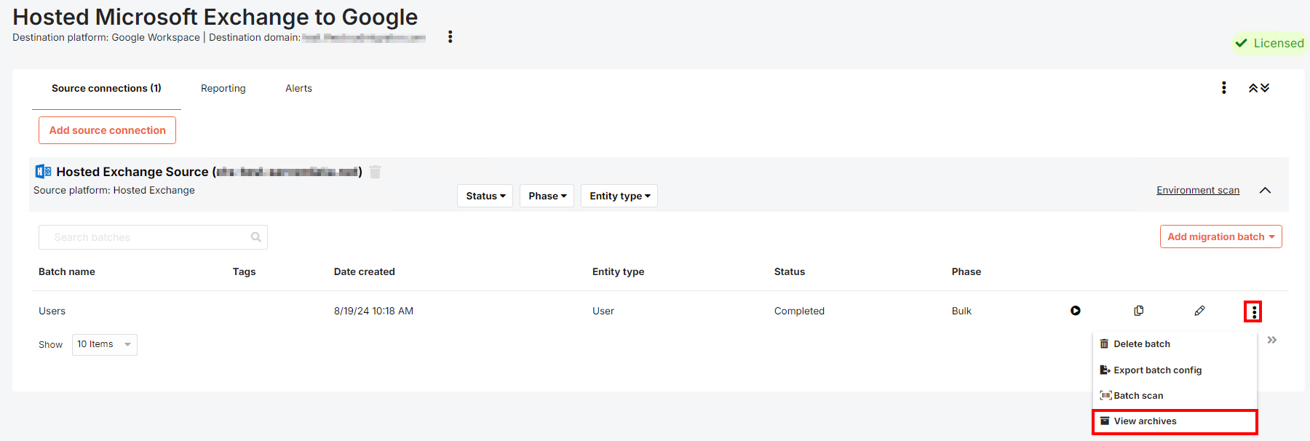Switch to the Source connections tab
This screenshot has width=1310, height=441.
click(x=106, y=88)
